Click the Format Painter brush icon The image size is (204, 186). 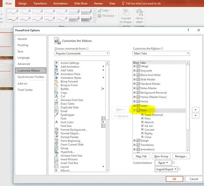56,137
